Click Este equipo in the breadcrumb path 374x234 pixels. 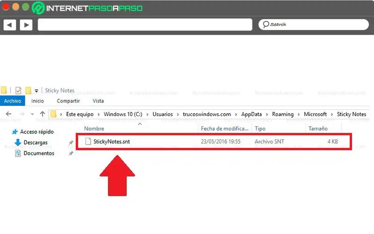coord(79,114)
